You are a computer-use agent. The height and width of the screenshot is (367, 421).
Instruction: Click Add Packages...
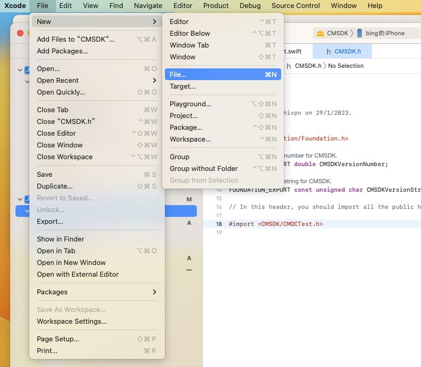coord(97,51)
